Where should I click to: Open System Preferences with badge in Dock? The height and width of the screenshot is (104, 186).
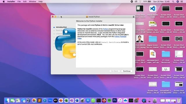click(x=136, y=101)
